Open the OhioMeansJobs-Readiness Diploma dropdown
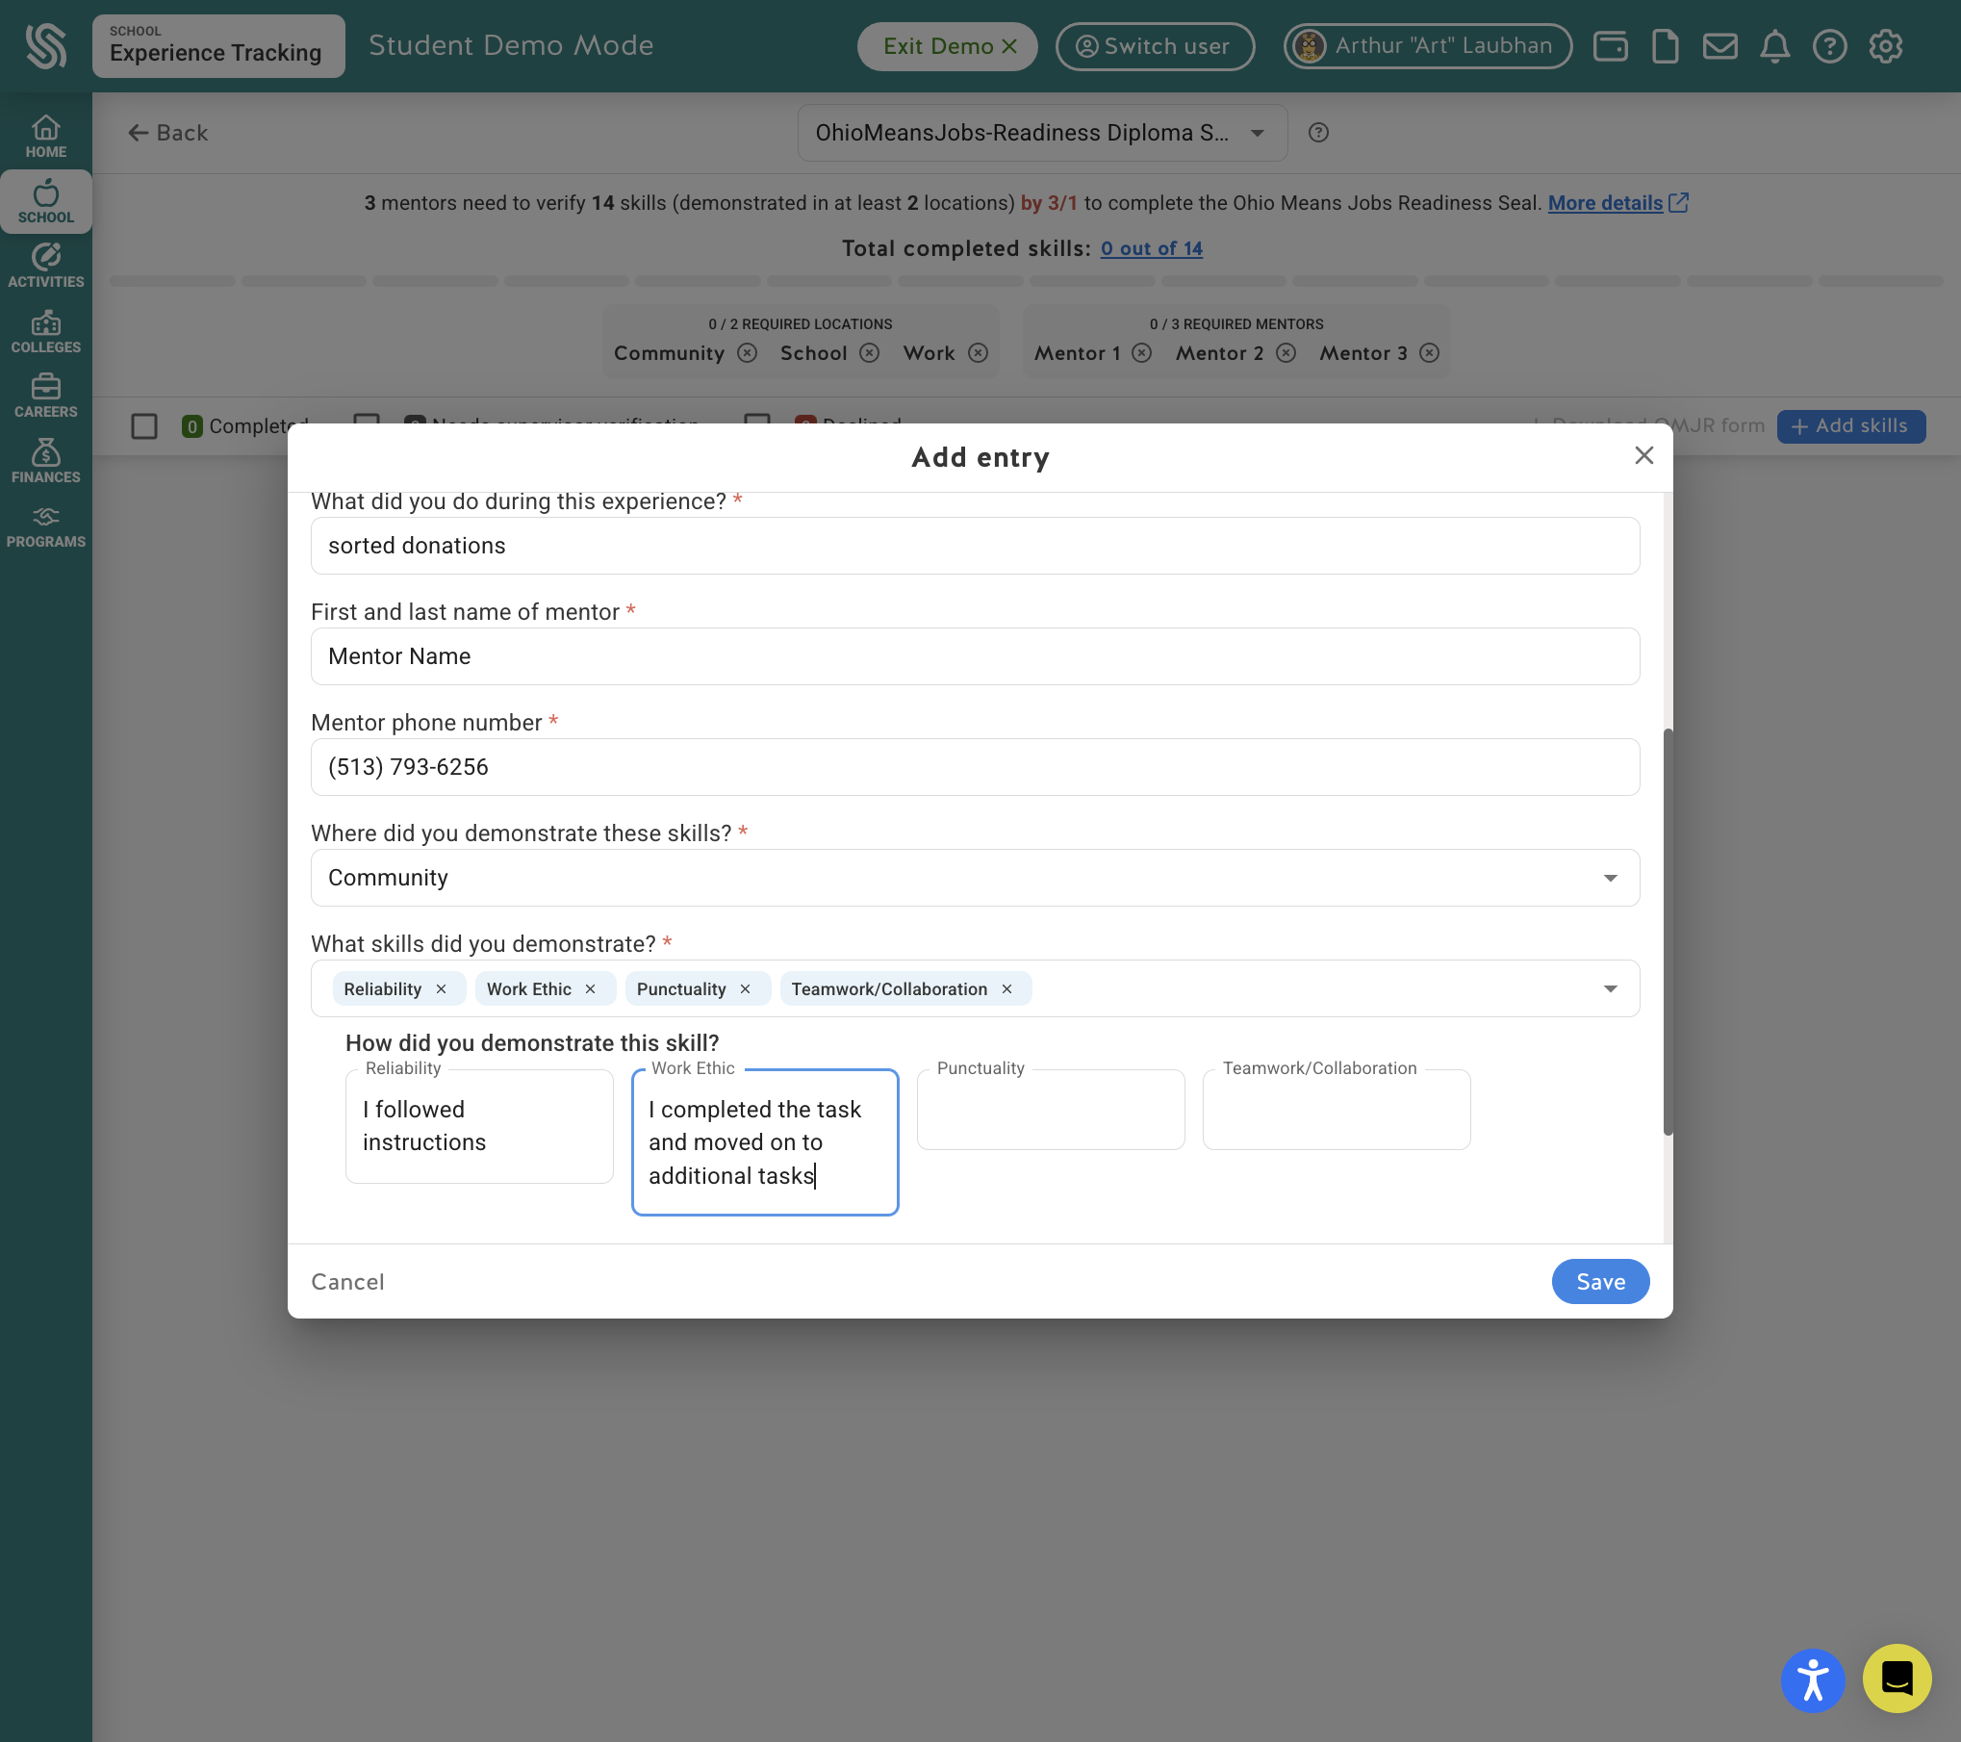 tap(1042, 133)
